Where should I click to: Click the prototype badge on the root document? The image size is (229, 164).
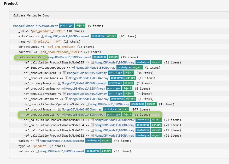(x=66, y=26)
